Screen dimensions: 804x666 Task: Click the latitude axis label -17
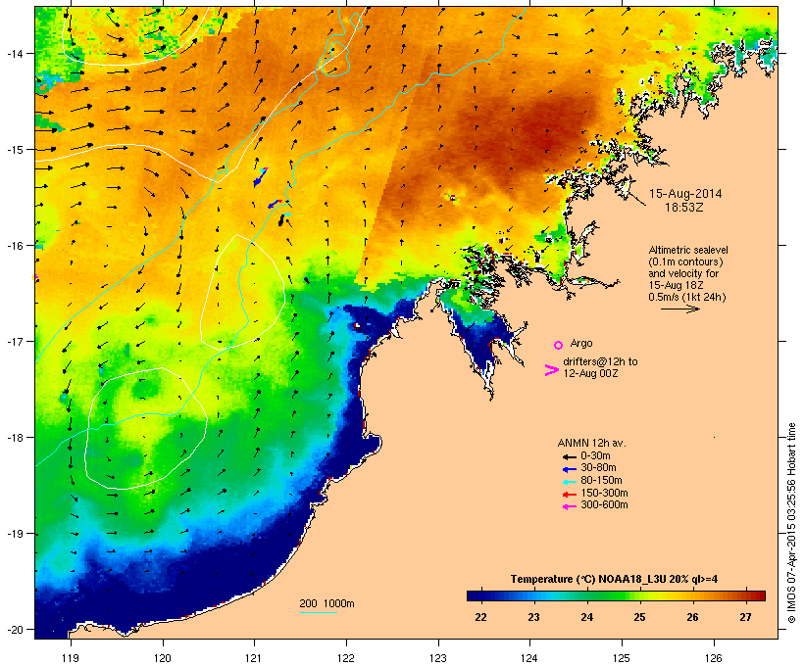click(x=14, y=341)
